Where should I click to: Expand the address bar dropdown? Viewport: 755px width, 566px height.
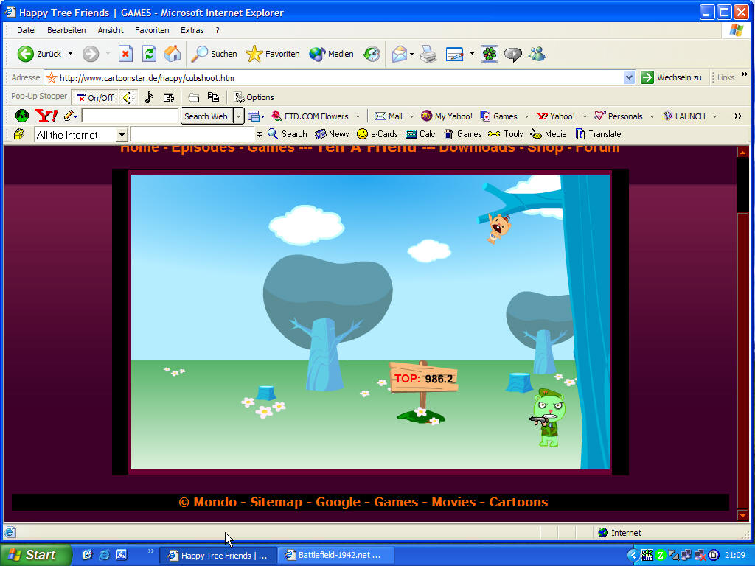click(629, 77)
